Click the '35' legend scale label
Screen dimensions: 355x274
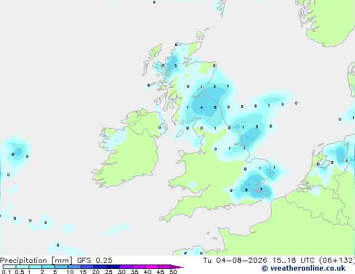coord(134,272)
